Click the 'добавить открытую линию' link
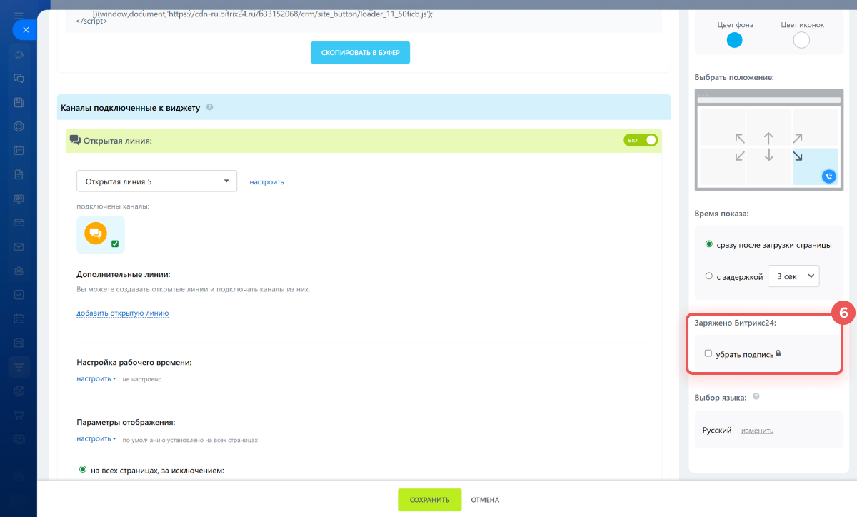857x517 pixels. (x=123, y=313)
